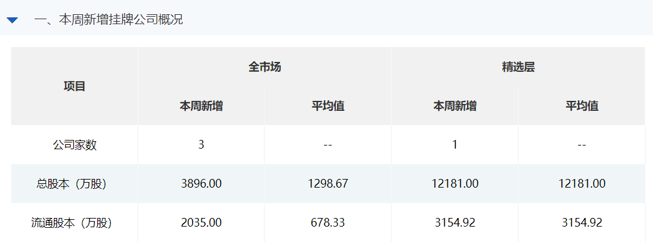The height and width of the screenshot is (252, 653).
Task: Click the 精选层 header cell
Action: coord(518,67)
